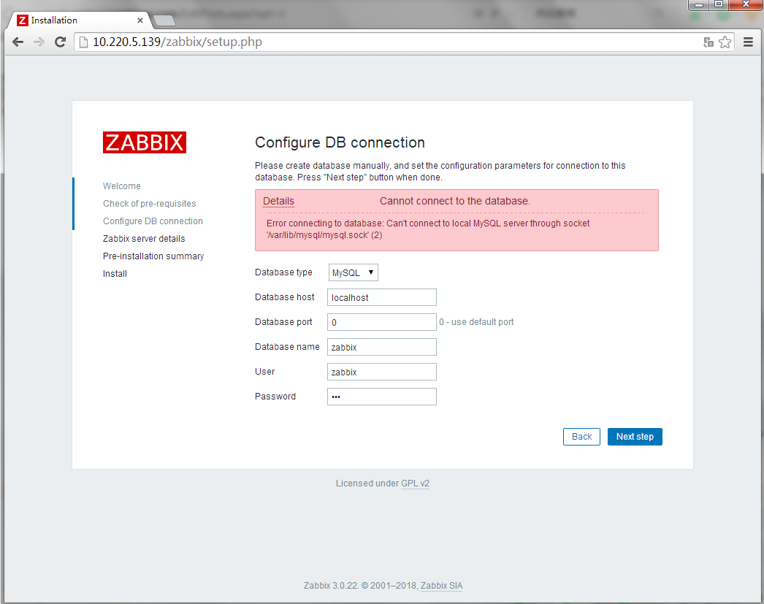
Task: Click the Next step button
Action: (635, 437)
